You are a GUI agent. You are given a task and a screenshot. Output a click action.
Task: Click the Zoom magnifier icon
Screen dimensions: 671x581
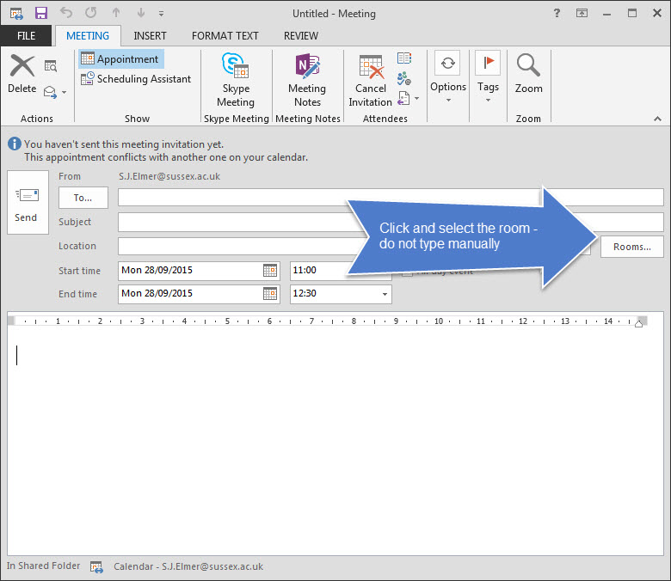528,65
